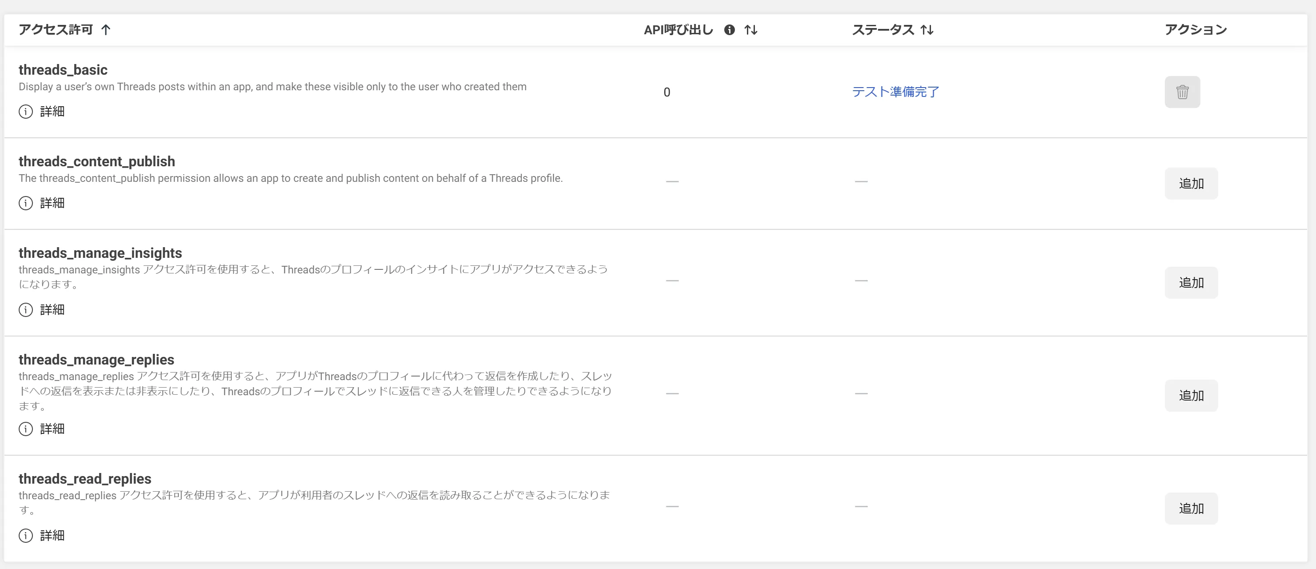Screen dimensions: 1316x569
Task: Open 詳細 details for threads_read_replies
Action: [x=51, y=536]
